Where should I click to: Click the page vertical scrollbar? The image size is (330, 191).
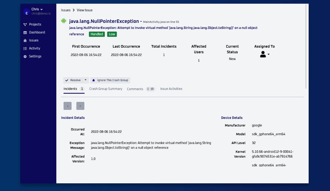click(306, 46)
